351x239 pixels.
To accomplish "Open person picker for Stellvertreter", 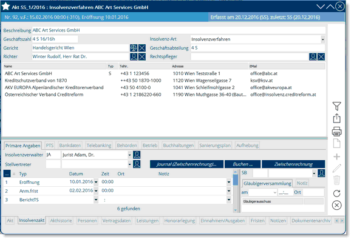I will click(137, 164).
